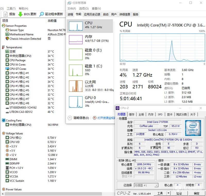This screenshot has height=196, width=206.
Task: Click the Chassis Intrusion shield icon
Action: (x=7, y=39)
